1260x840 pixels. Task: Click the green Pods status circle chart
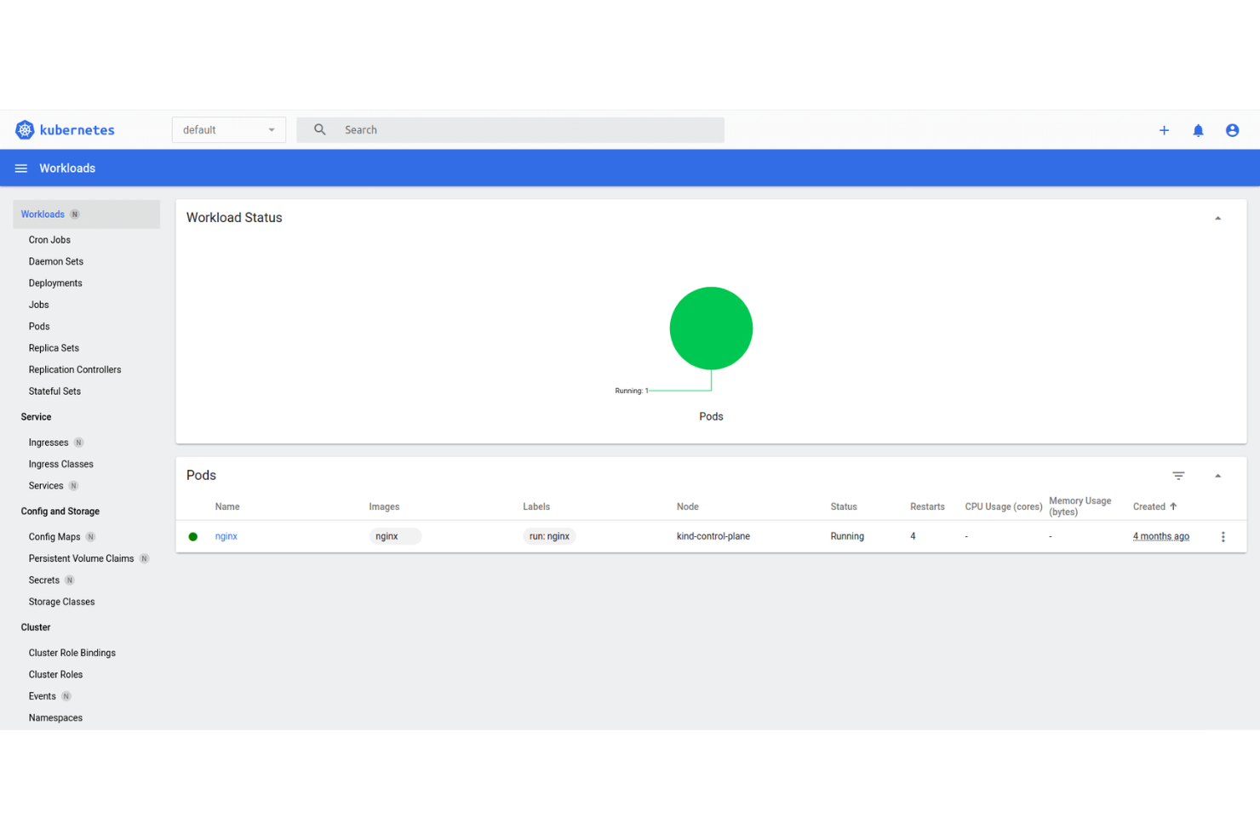click(x=711, y=329)
